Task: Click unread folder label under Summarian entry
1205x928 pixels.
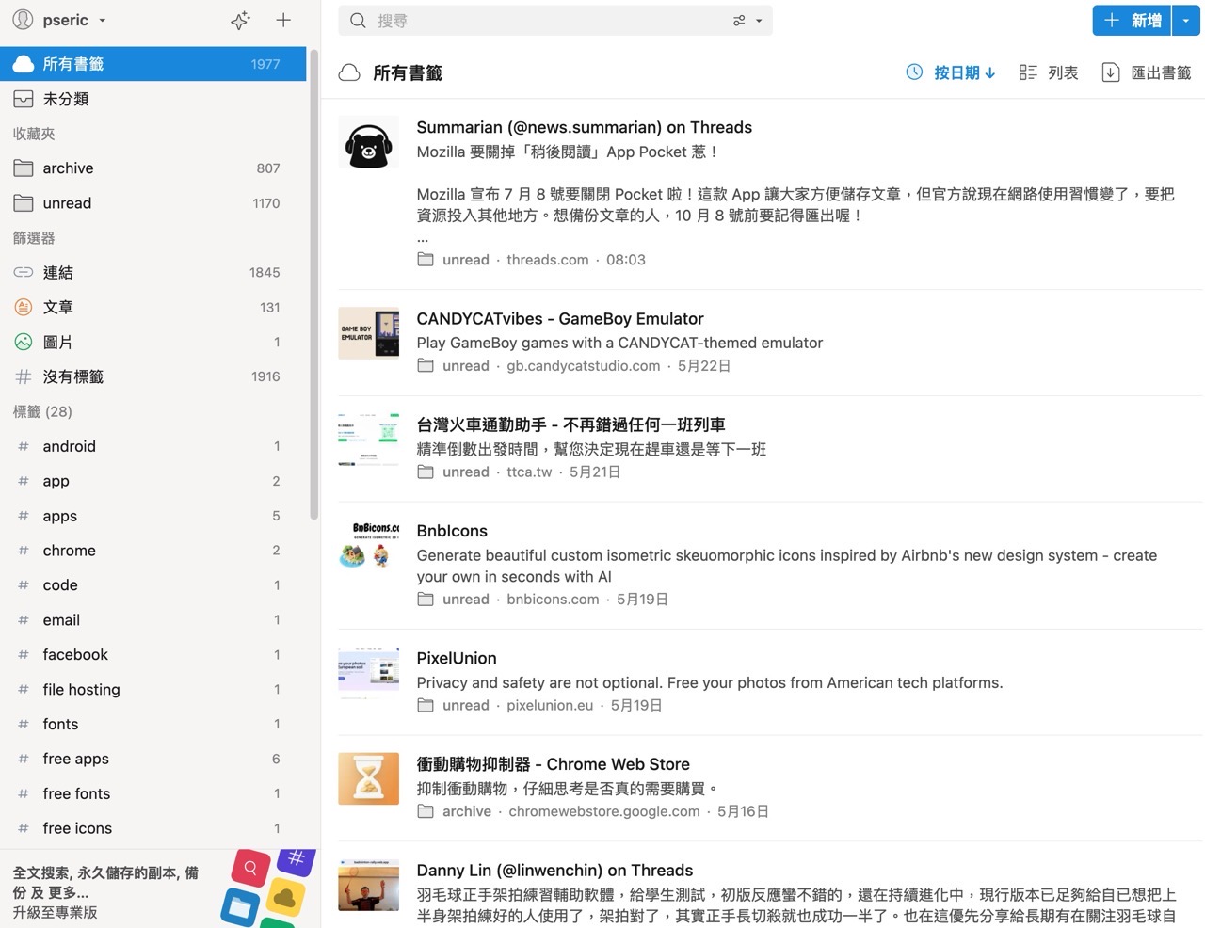Action: [454, 260]
